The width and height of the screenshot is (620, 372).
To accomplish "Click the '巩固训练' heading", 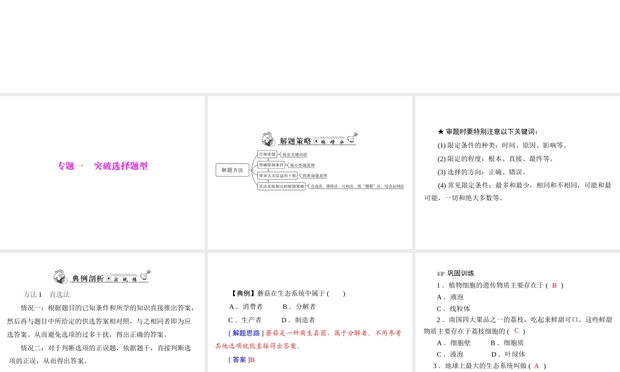I will click(x=461, y=273).
